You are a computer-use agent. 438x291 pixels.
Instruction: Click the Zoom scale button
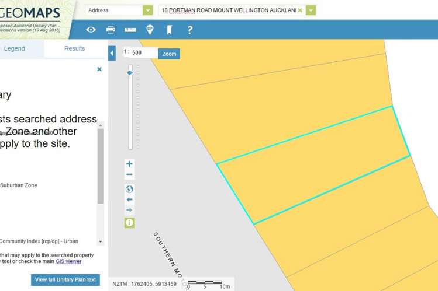pos(169,54)
